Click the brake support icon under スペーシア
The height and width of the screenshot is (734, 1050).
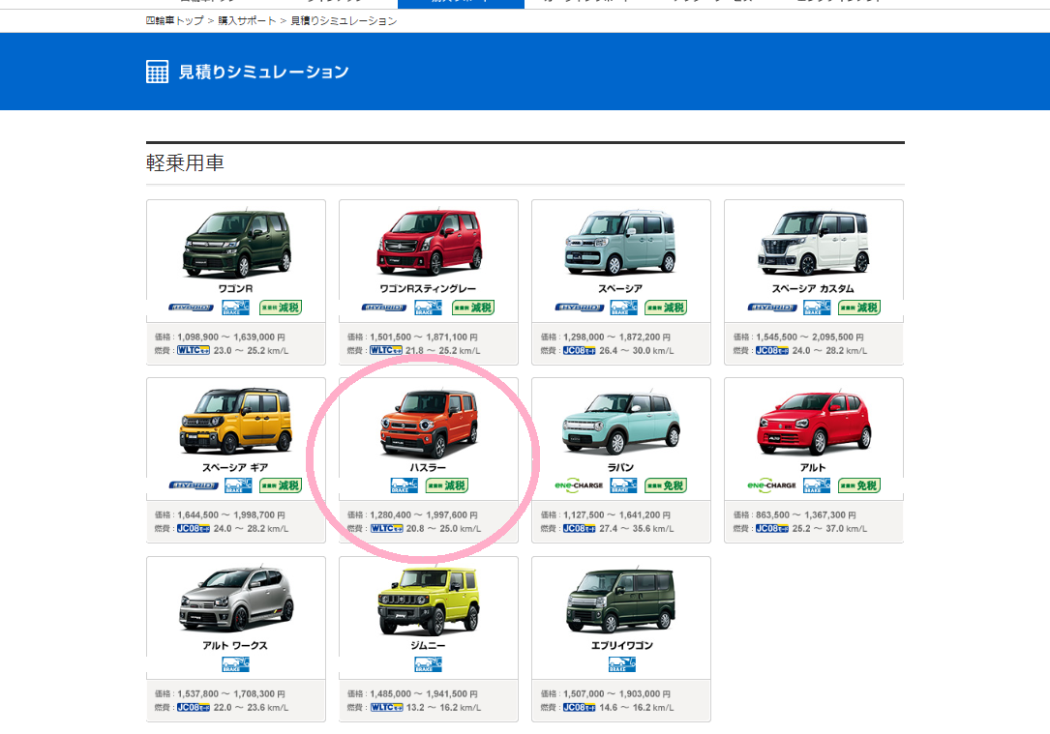point(623,308)
